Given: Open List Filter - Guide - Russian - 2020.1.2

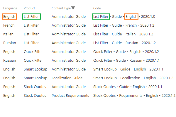Looking at the screenshot, I should [x=124, y=43].
